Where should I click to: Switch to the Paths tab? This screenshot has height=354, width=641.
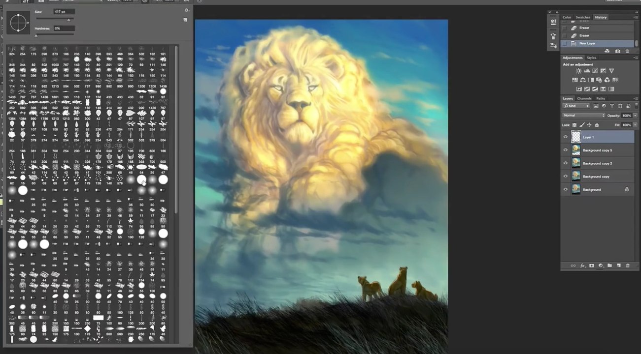point(601,98)
